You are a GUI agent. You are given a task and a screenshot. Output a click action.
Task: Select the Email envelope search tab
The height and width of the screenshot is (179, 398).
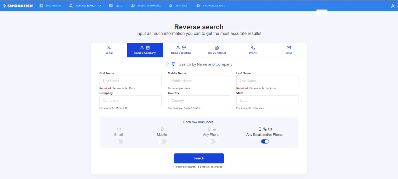click(x=289, y=48)
